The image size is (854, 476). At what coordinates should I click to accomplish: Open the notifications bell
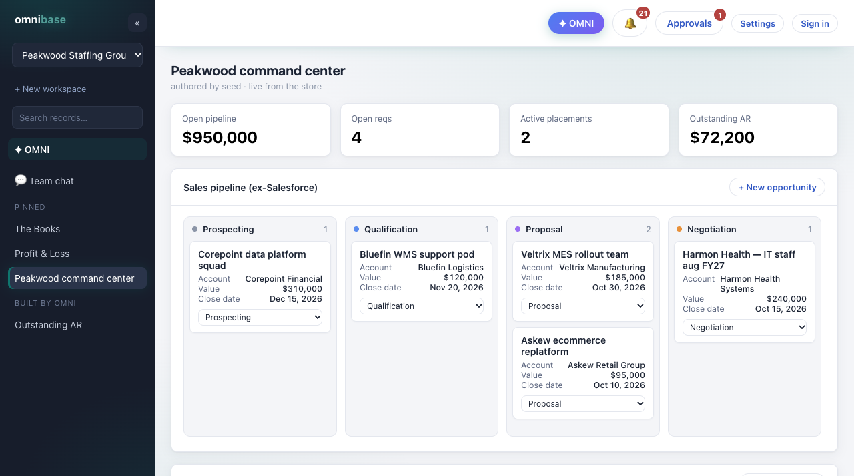coord(630,23)
